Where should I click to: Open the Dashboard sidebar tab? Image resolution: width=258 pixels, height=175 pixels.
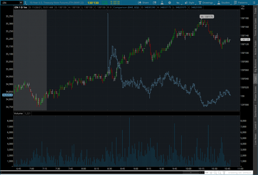tap(256, 111)
